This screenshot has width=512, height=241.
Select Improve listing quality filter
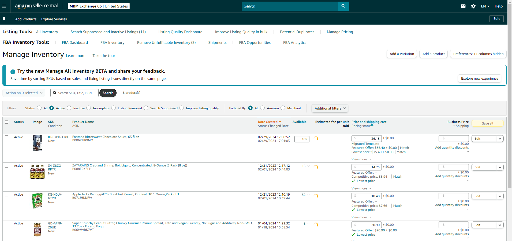(182, 108)
